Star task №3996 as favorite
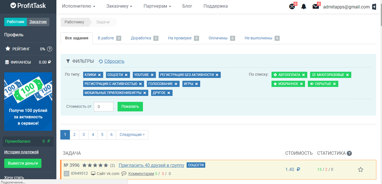The width and height of the screenshot is (382, 184). (361, 169)
